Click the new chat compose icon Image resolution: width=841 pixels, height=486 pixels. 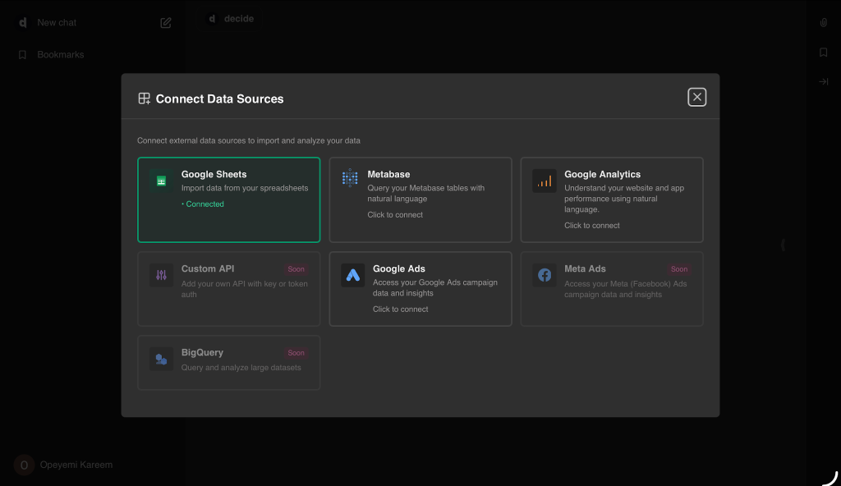[166, 23]
